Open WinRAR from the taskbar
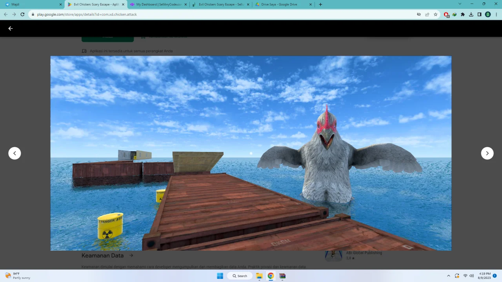 tap(282, 276)
